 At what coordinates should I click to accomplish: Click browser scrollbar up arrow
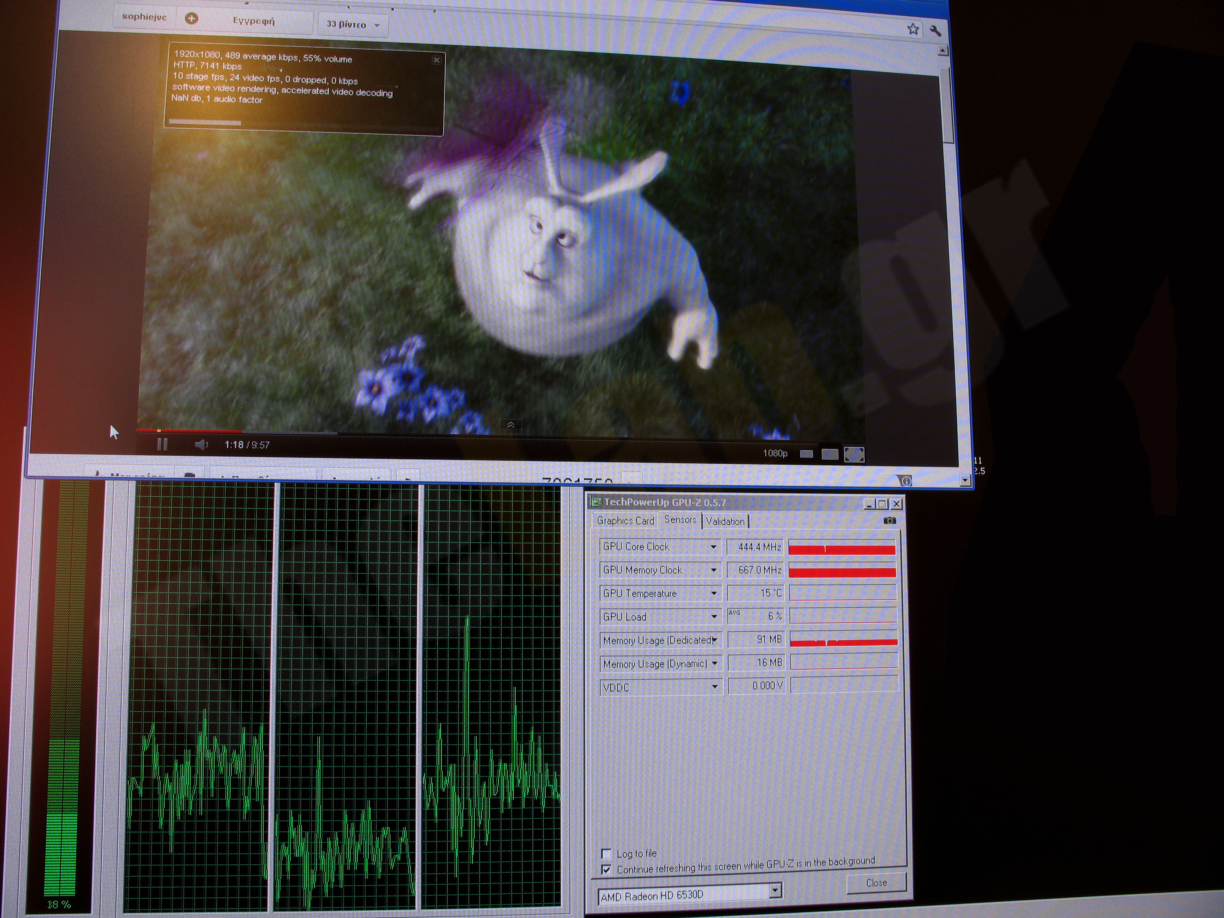tap(942, 51)
